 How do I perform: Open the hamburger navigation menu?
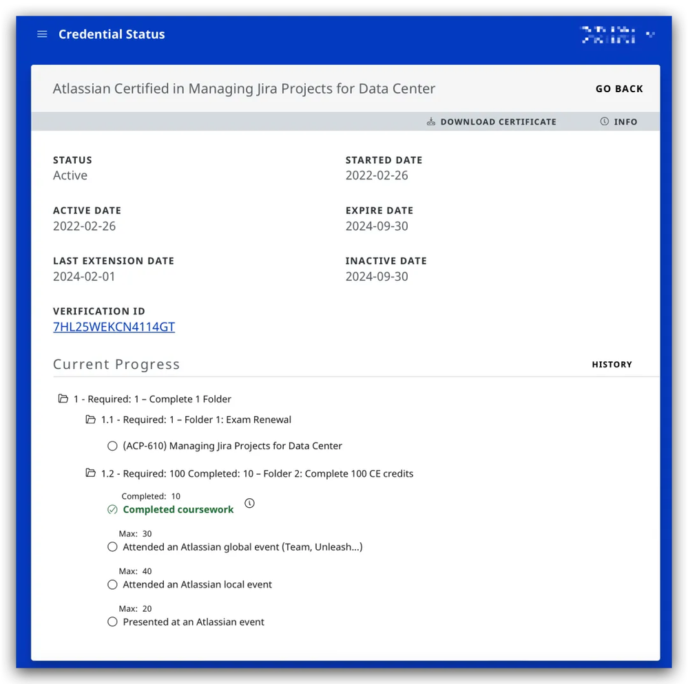click(x=42, y=34)
